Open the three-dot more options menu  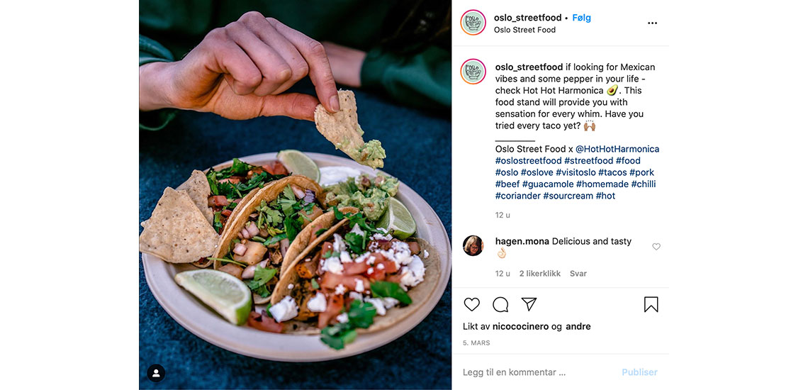pos(652,23)
